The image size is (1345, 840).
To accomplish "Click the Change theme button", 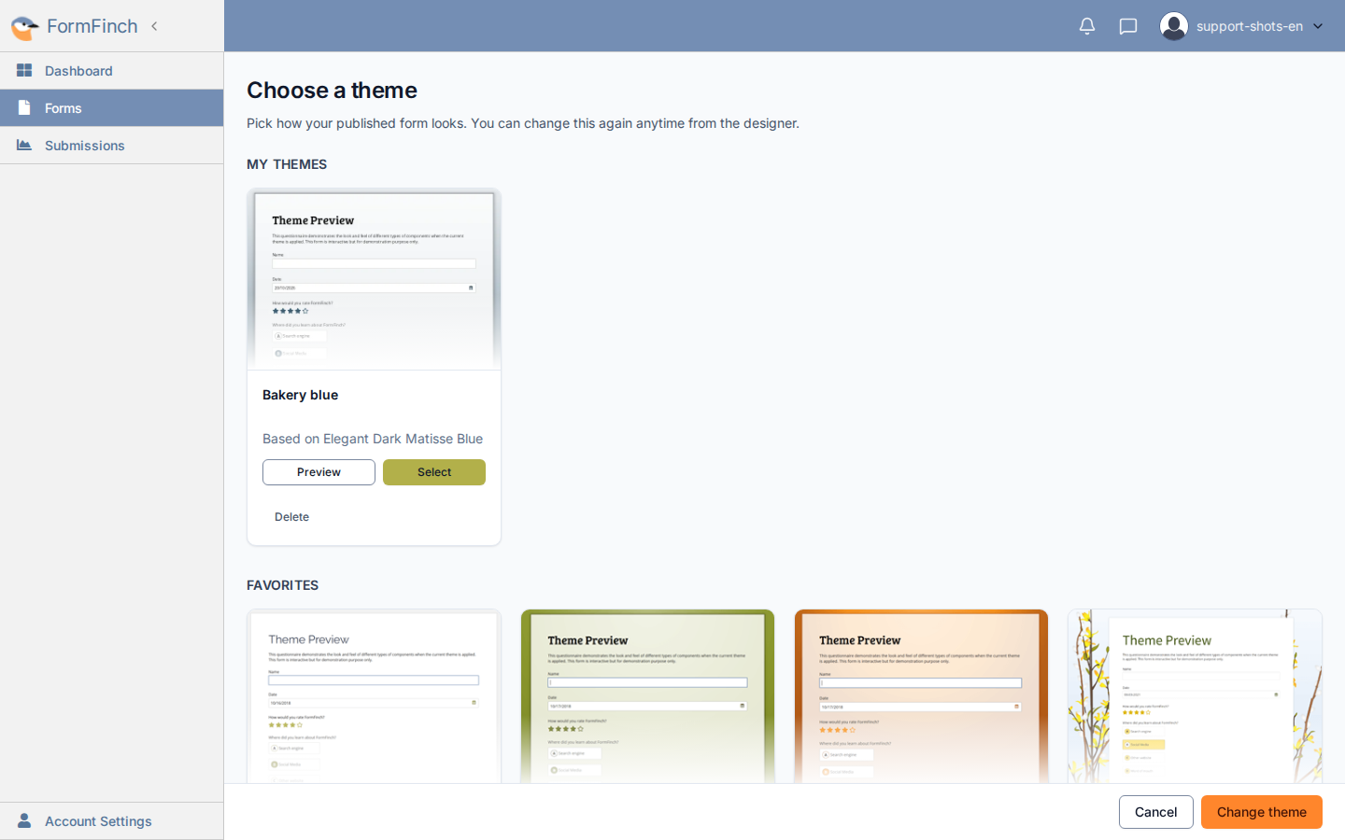I will 1262,812.
